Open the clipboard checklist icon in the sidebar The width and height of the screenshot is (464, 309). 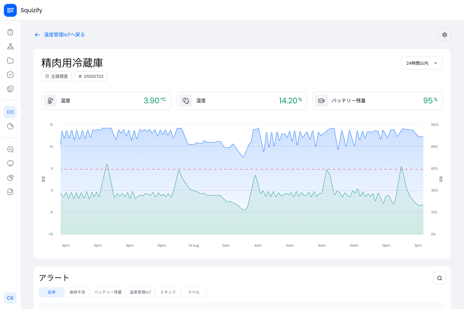click(x=10, y=32)
